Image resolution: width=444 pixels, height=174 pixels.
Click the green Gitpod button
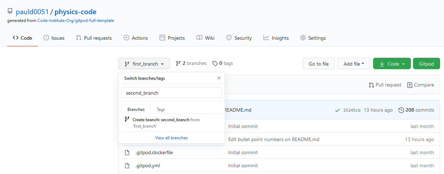click(427, 64)
